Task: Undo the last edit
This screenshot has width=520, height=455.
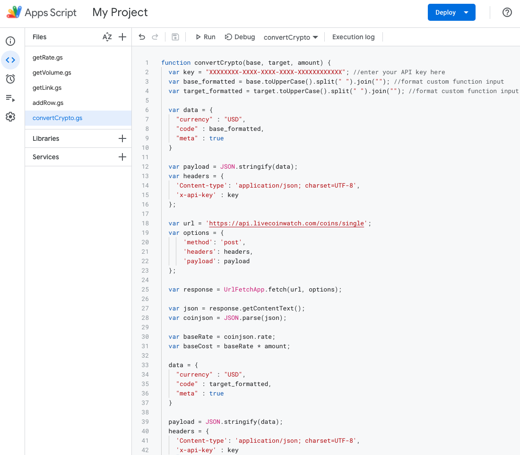Action: click(142, 37)
